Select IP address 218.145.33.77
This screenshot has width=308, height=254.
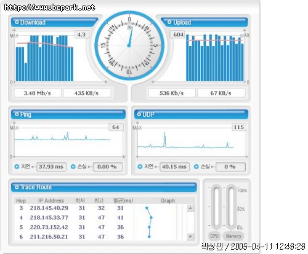49,218
